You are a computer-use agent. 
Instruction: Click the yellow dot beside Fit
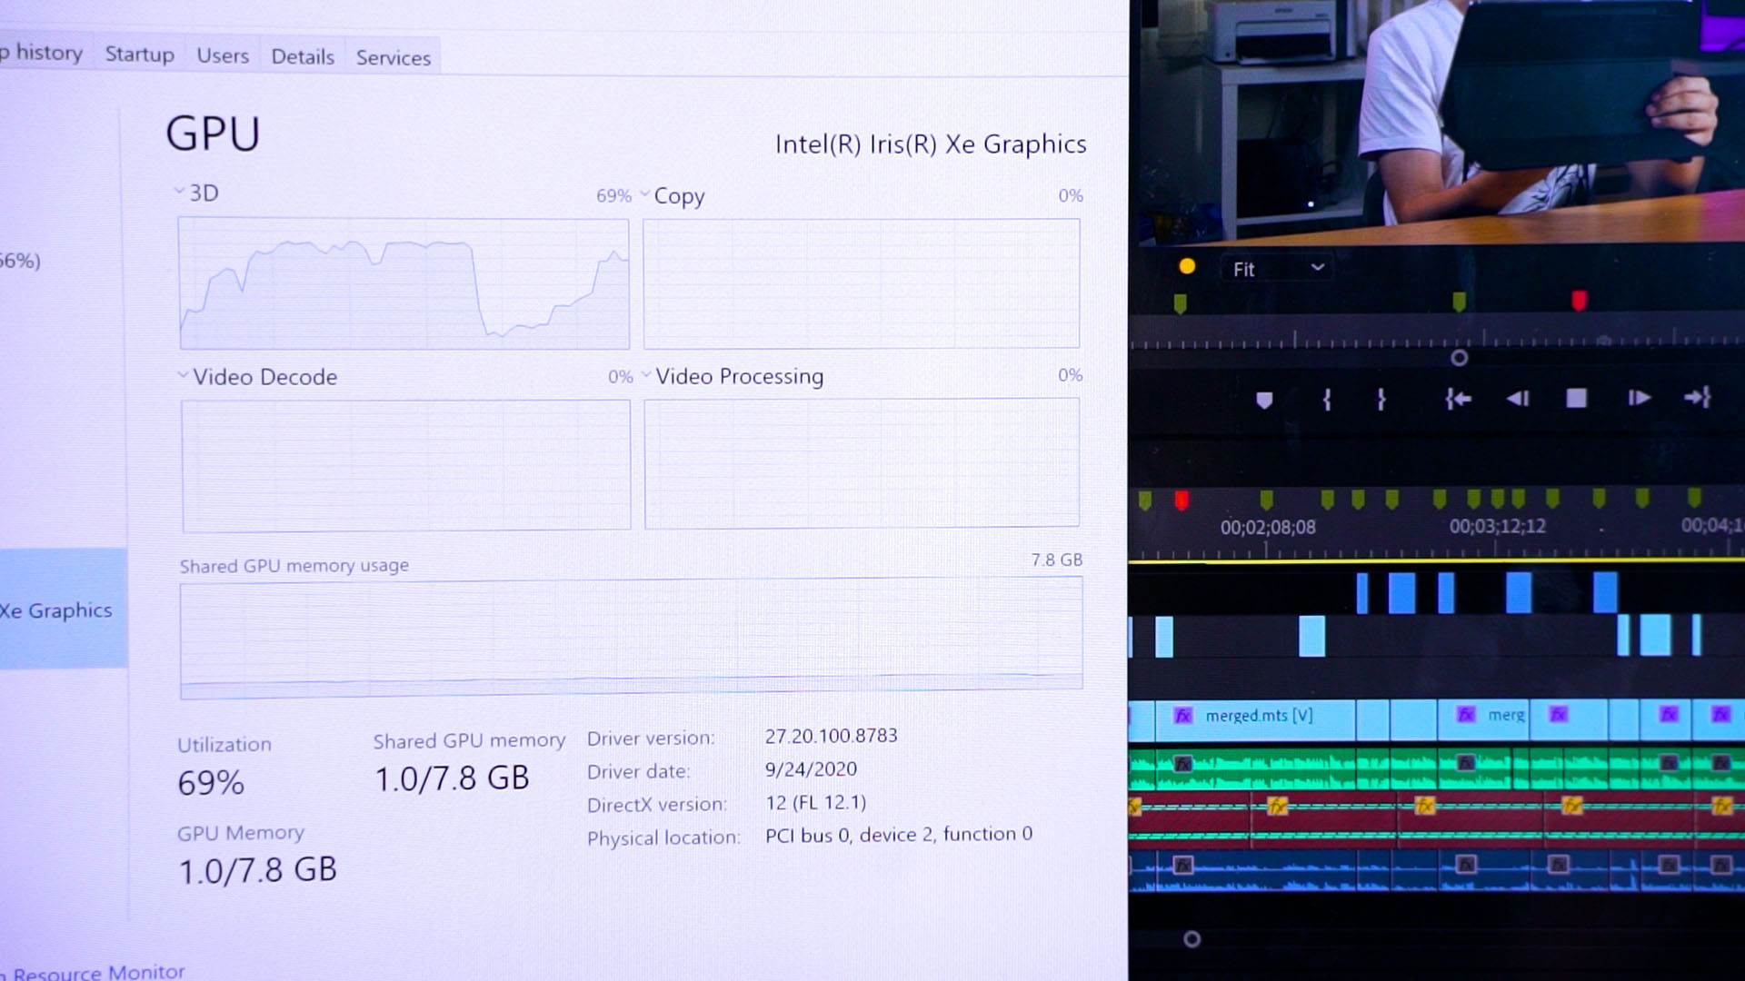click(1187, 266)
